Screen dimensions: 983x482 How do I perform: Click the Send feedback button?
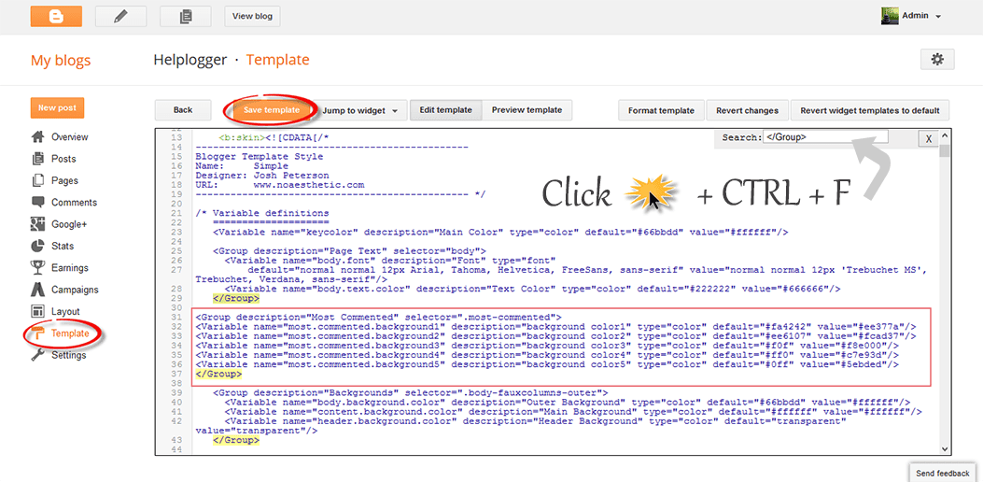942,474
